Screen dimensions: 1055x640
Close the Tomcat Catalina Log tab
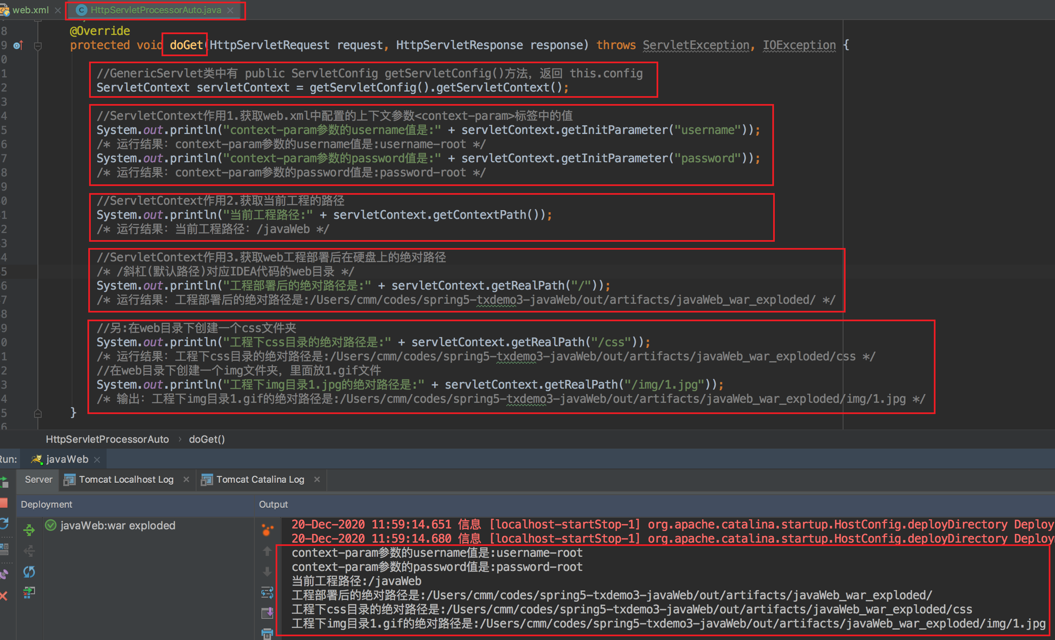point(317,479)
